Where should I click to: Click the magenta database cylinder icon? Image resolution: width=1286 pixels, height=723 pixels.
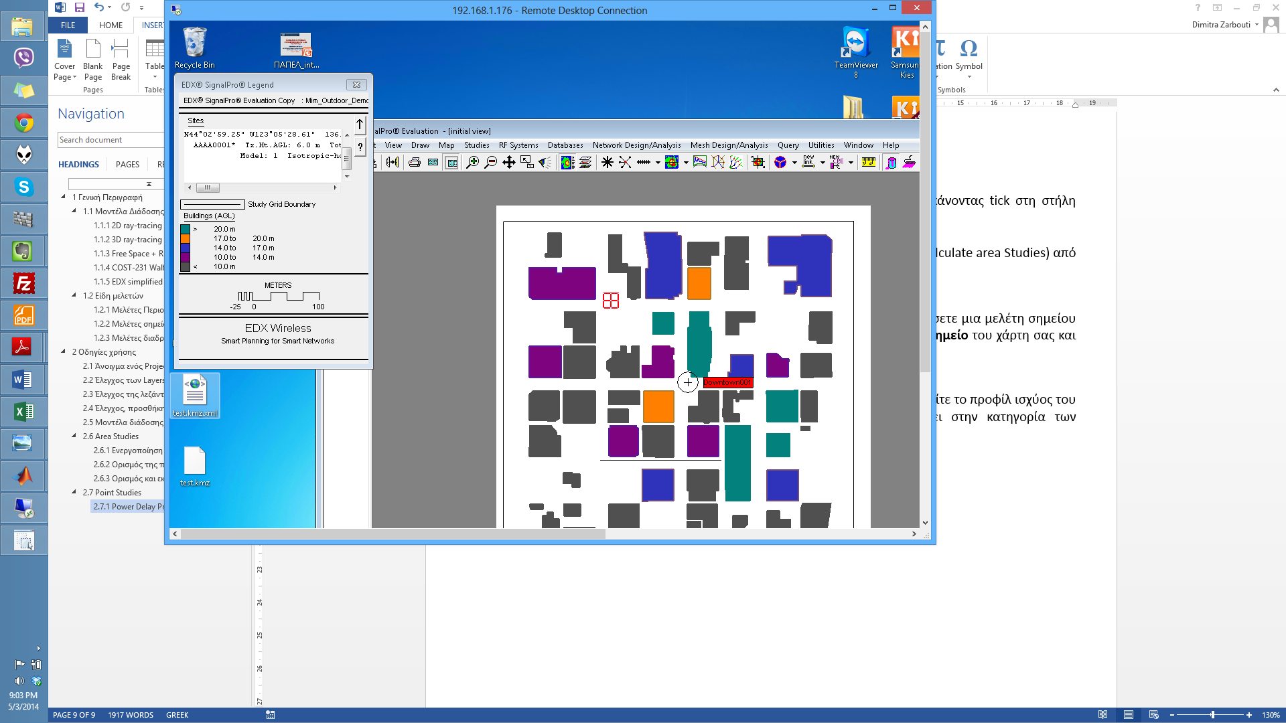point(891,162)
